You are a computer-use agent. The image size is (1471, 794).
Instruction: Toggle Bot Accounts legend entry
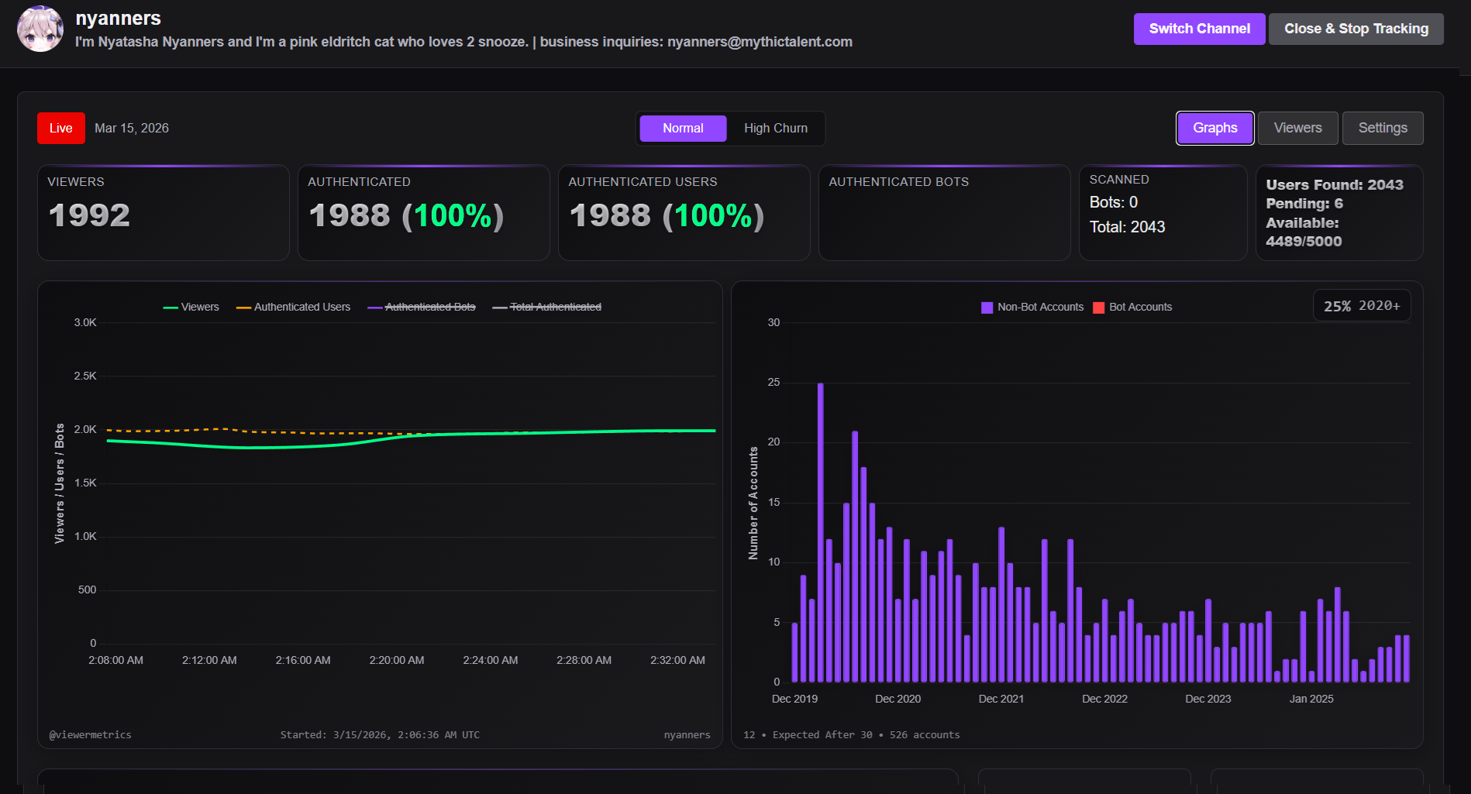click(1132, 308)
